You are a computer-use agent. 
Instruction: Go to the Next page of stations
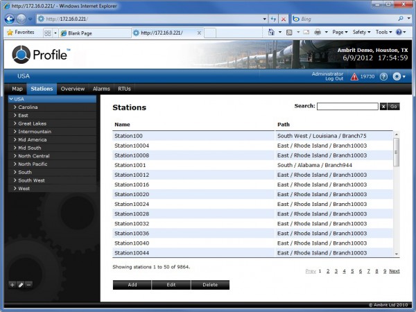click(394, 271)
